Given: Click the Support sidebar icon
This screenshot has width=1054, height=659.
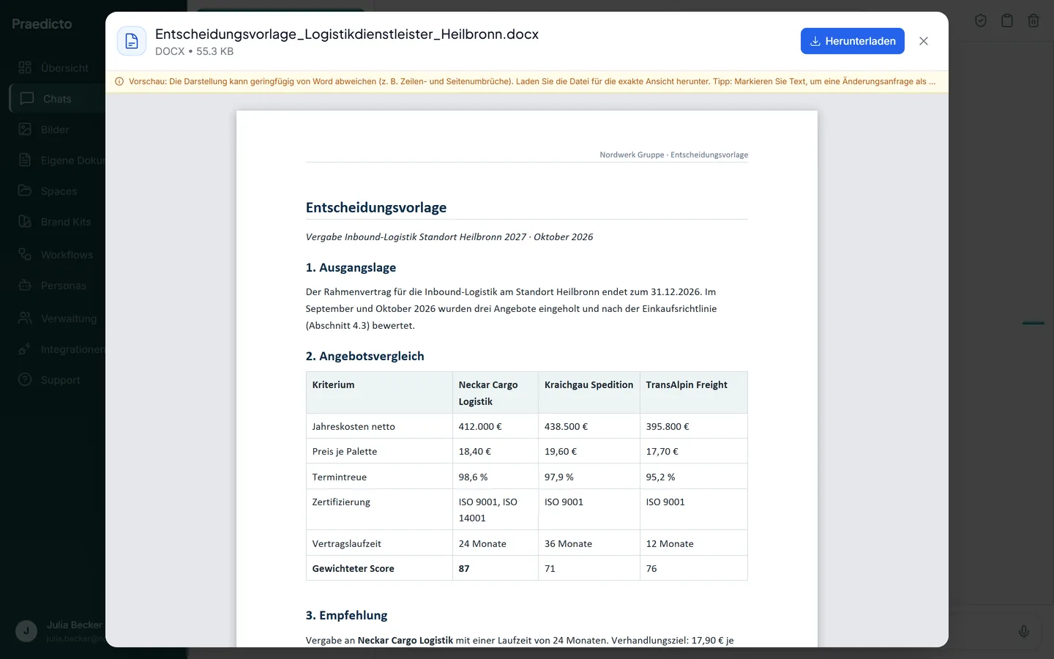Looking at the screenshot, I should pos(25,379).
